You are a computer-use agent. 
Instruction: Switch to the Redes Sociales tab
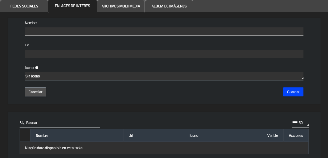point(24,6)
